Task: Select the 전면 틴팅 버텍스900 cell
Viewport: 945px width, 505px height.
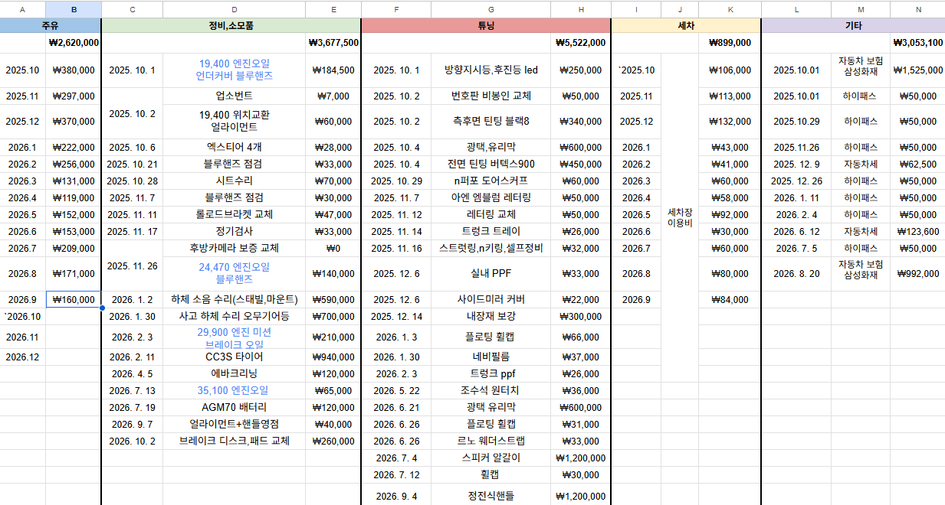Action: tap(491, 164)
